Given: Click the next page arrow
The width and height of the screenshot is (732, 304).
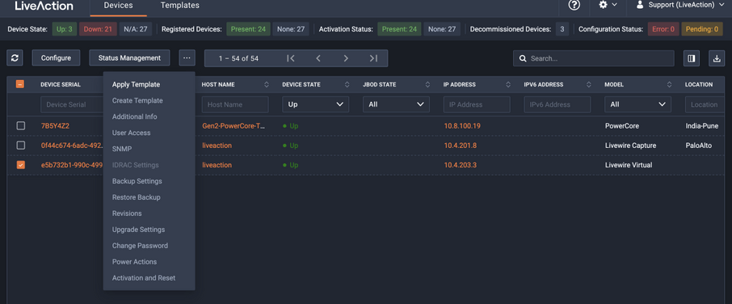Looking at the screenshot, I should pyautogui.click(x=346, y=58).
